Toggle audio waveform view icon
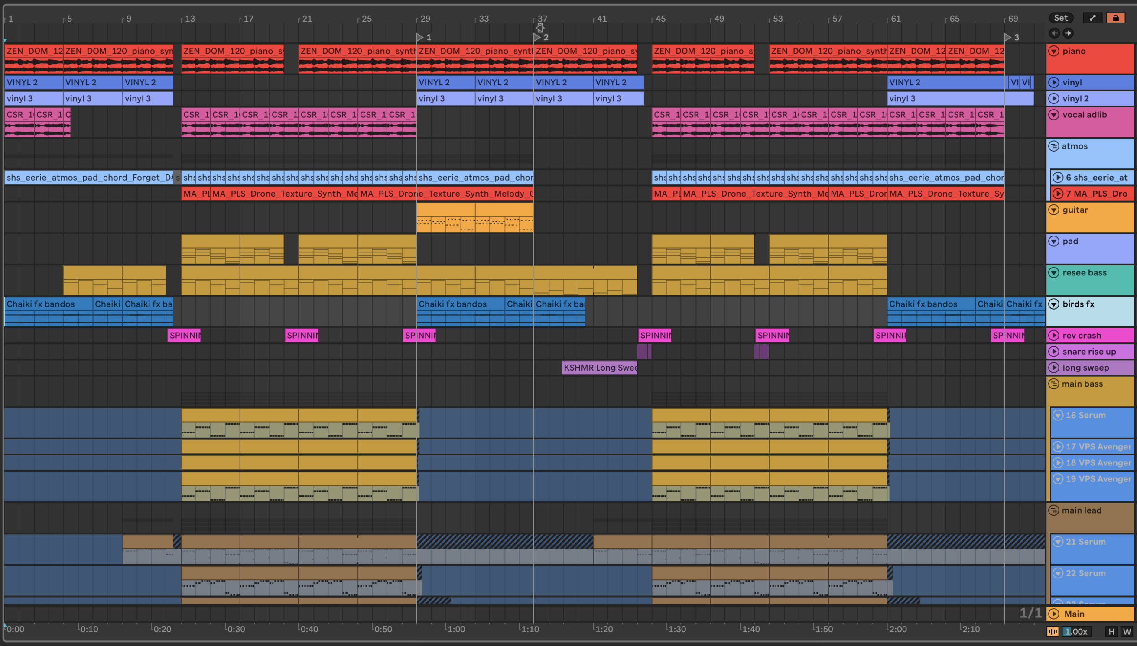Image resolution: width=1137 pixels, height=646 pixels. pos(1053,631)
